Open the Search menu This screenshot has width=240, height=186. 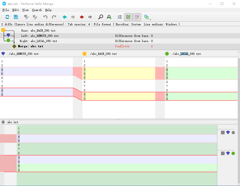[x=37, y=10]
